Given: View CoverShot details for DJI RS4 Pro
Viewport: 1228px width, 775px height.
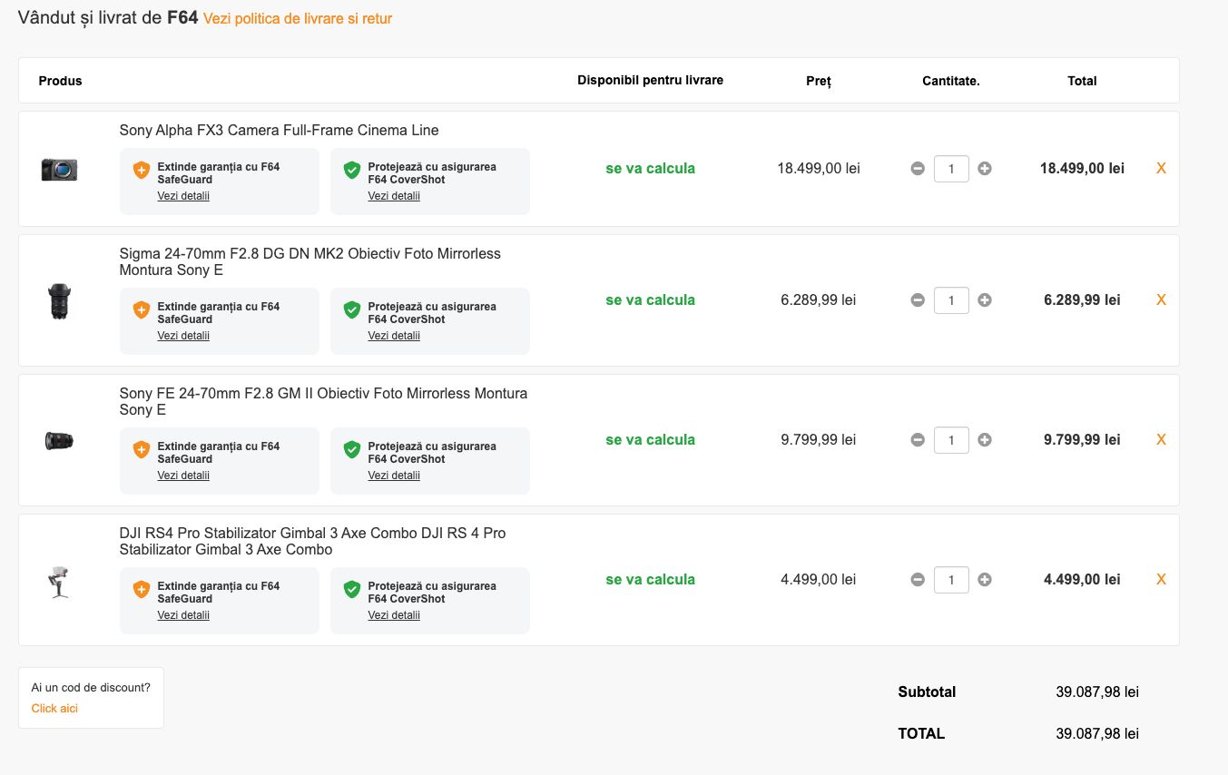Looking at the screenshot, I should click(x=394, y=615).
